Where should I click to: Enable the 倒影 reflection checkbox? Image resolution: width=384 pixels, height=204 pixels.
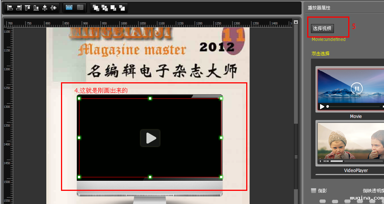coord(314,190)
